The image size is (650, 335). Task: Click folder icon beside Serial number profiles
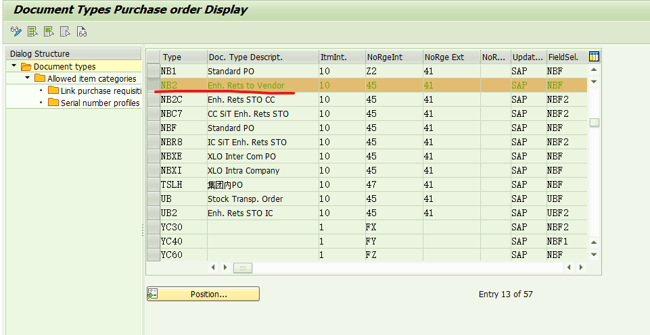click(x=53, y=102)
